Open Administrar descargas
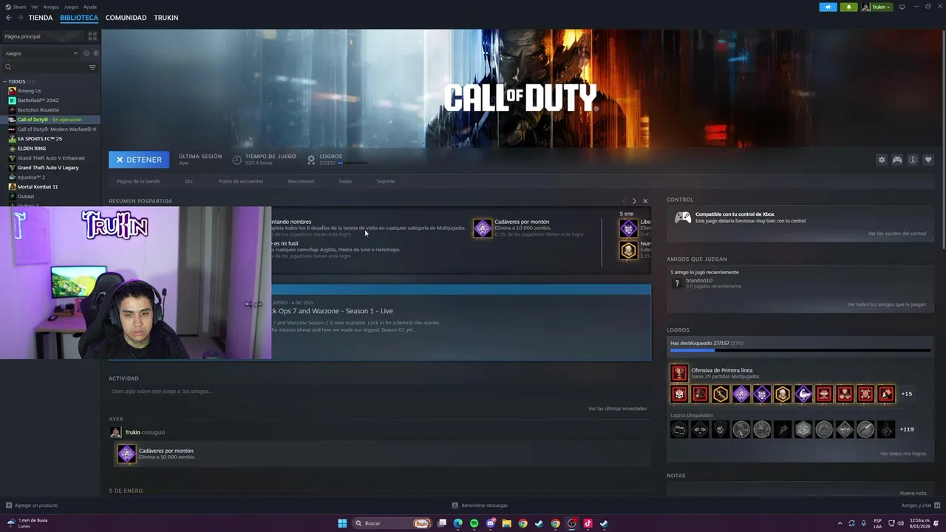This screenshot has width=946, height=532. (x=480, y=505)
